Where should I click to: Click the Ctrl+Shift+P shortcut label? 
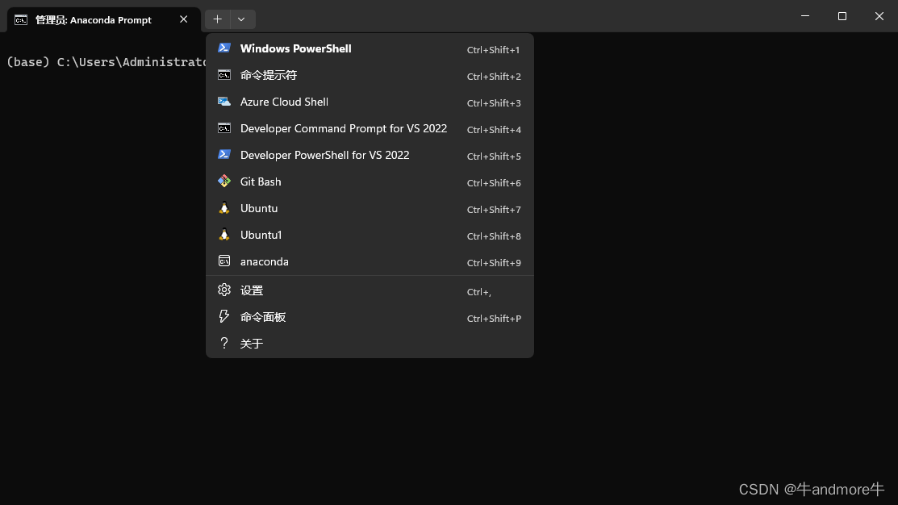pos(494,319)
